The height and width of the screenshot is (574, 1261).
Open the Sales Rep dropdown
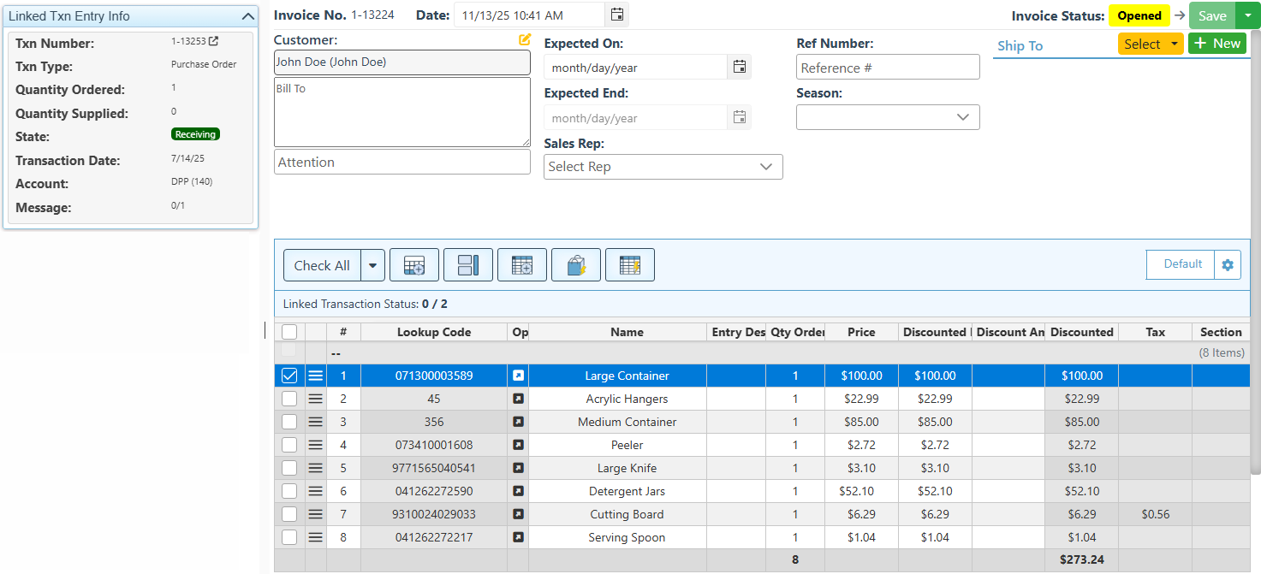tap(663, 167)
